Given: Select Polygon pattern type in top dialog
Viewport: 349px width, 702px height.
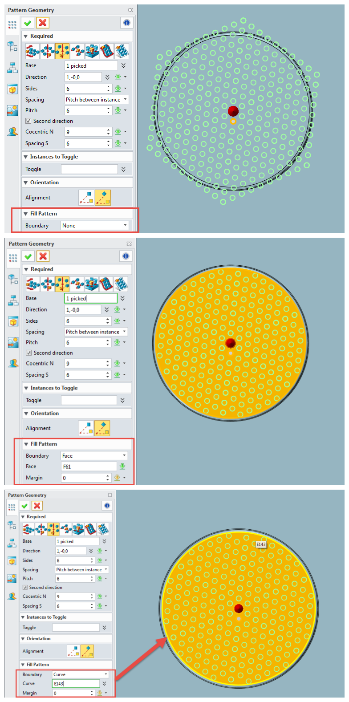Looking at the screenshot, I should pyautogui.click(x=62, y=51).
